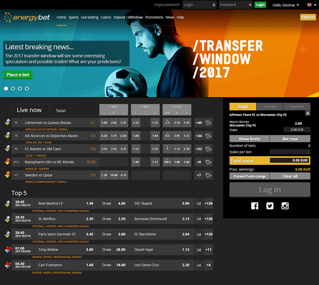This screenshot has width=319, height=285.
Task: Select third banner slide dot
Action: click(20, 89)
